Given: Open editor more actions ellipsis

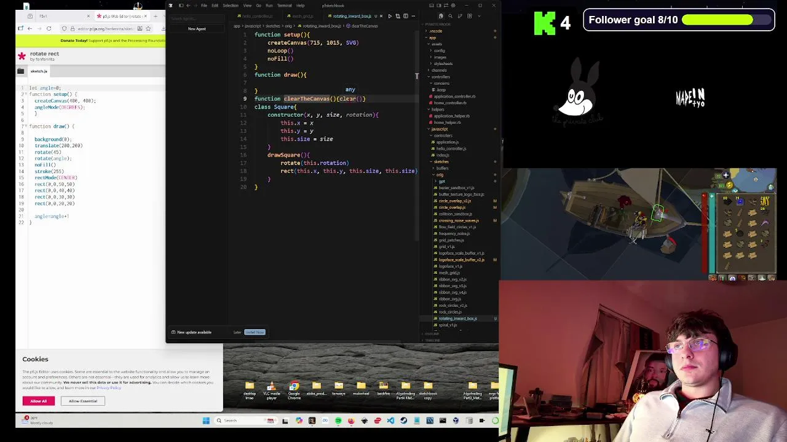Looking at the screenshot, I should tap(413, 16).
